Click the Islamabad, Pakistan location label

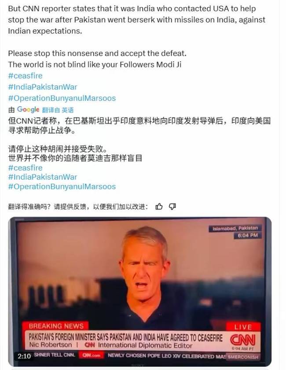click(x=235, y=229)
